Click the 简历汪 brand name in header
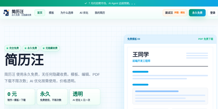Screen dimensions: 218x109 18,11
